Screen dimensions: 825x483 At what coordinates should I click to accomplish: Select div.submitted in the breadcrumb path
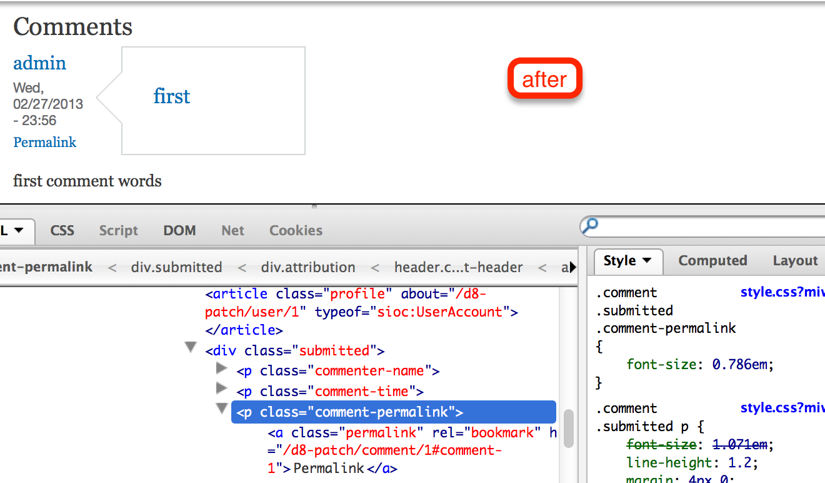coord(177,267)
